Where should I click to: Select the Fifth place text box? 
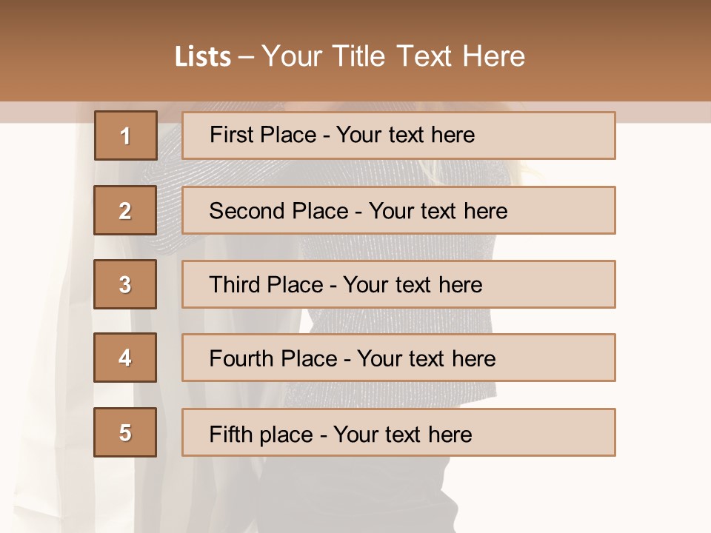pyautogui.click(x=398, y=432)
